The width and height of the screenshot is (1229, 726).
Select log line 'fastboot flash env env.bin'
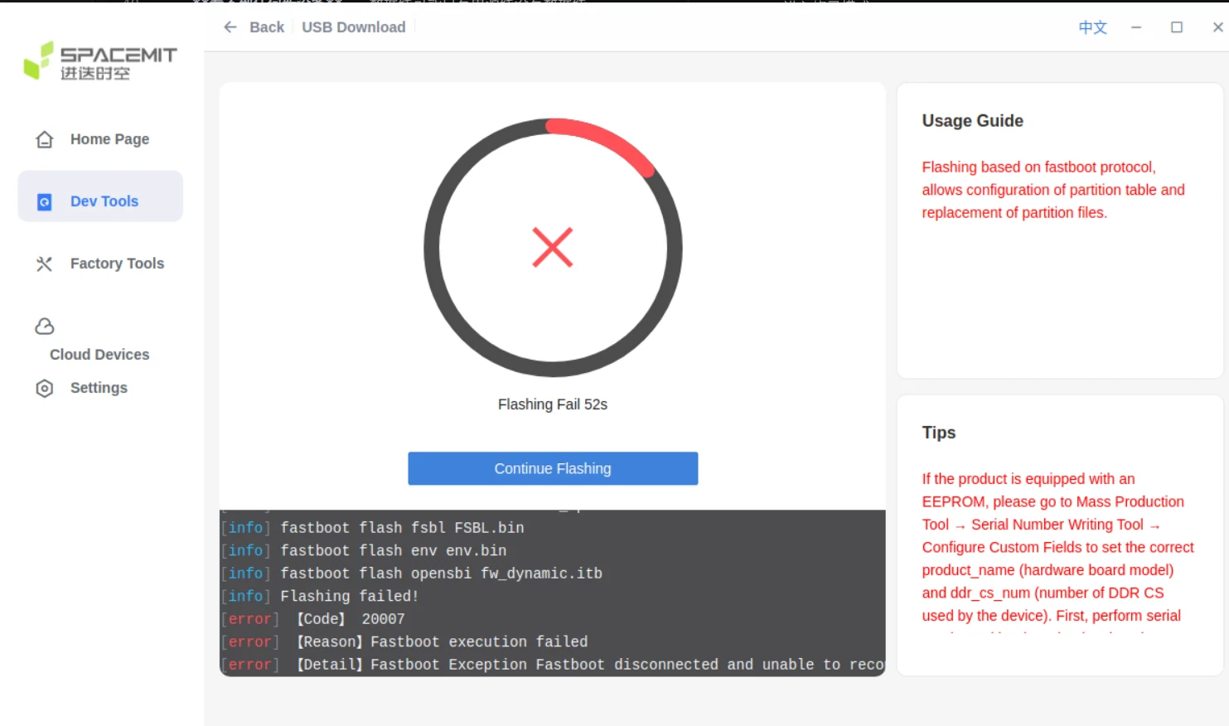(x=394, y=550)
